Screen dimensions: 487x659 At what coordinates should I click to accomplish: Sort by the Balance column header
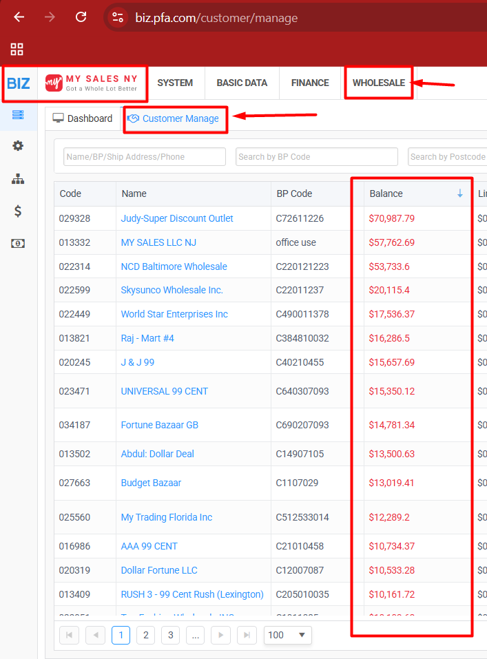[386, 193]
